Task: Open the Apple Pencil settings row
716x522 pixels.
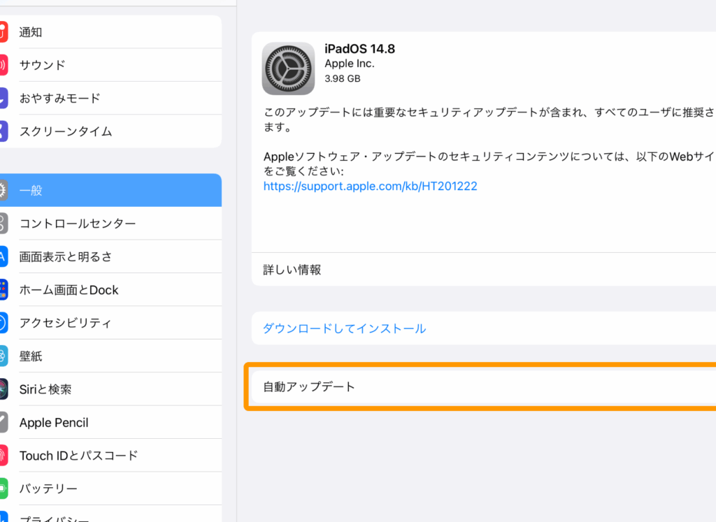Action: [x=111, y=423]
